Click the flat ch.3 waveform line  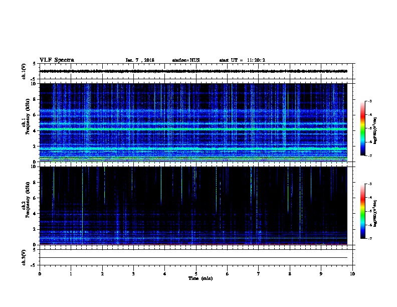193,258
